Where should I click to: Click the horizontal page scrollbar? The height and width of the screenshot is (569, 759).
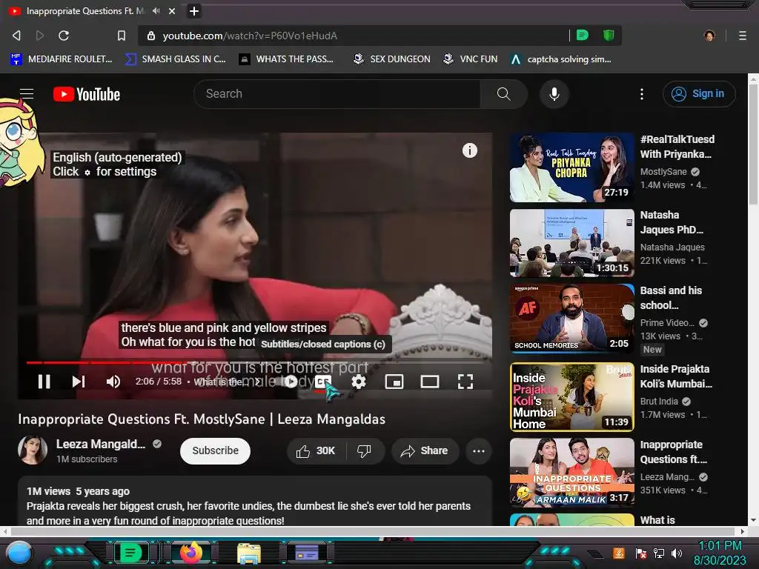(373, 531)
